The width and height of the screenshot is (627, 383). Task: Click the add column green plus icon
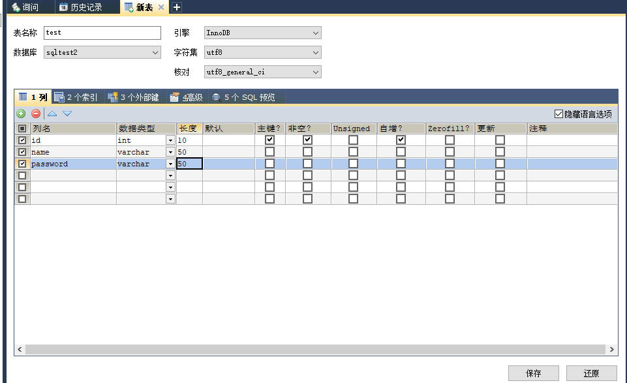20,114
